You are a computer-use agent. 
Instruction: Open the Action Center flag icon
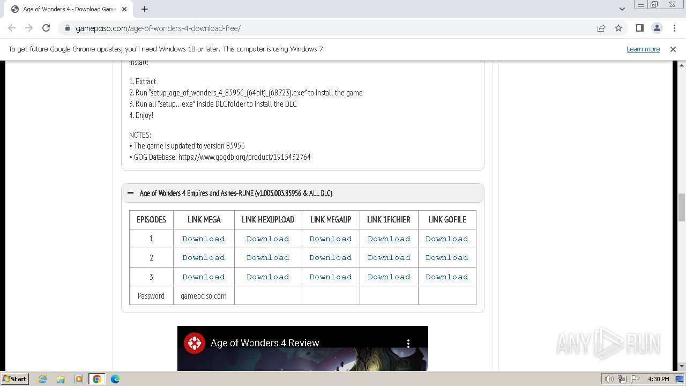click(635, 379)
